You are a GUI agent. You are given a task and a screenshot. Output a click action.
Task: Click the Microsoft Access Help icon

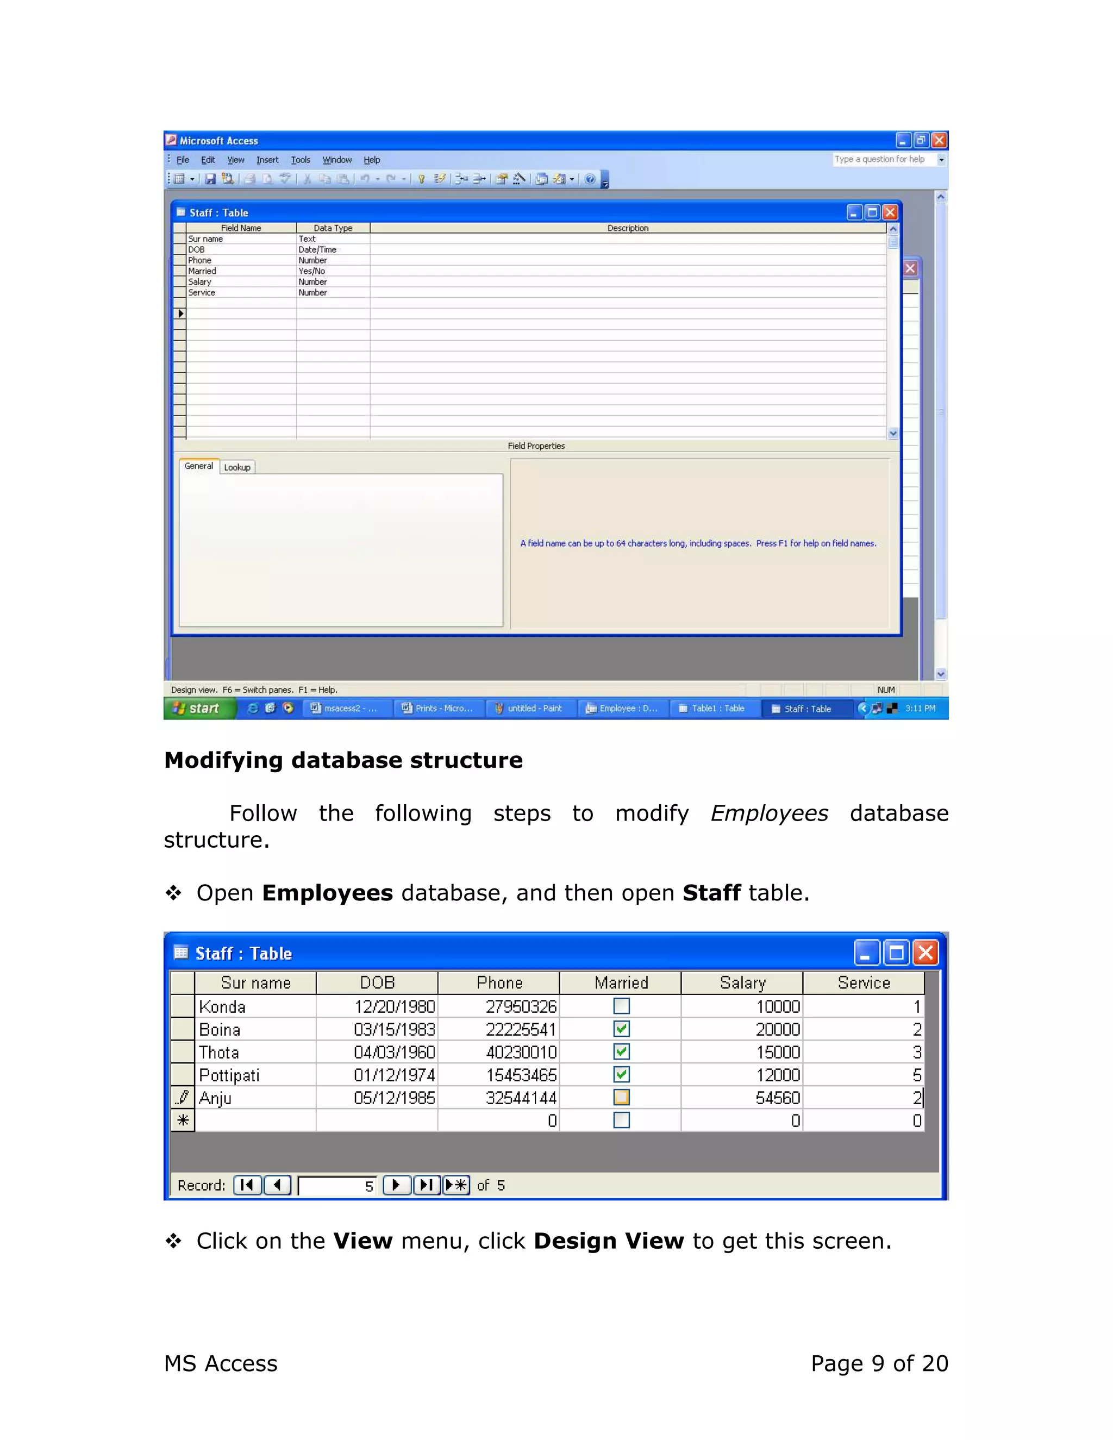[590, 179]
